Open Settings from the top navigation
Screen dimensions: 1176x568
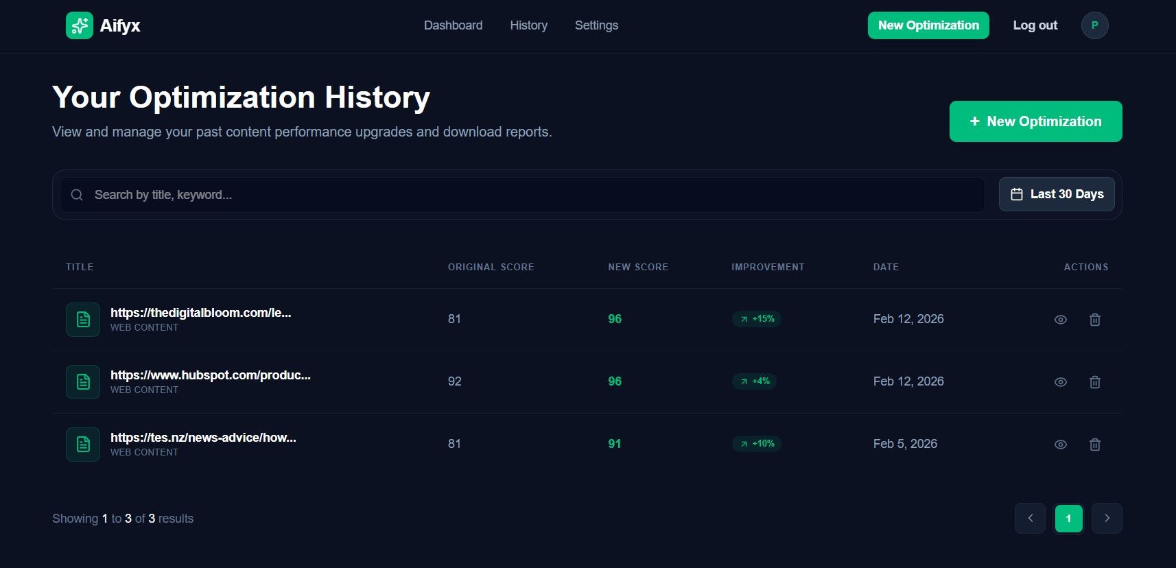tap(596, 25)
